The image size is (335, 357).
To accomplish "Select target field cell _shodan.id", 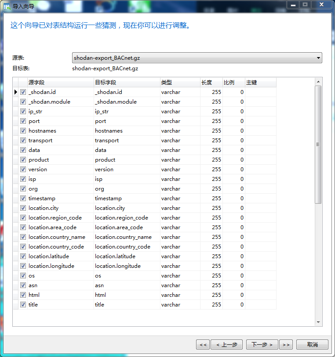I will pos(127,92).
